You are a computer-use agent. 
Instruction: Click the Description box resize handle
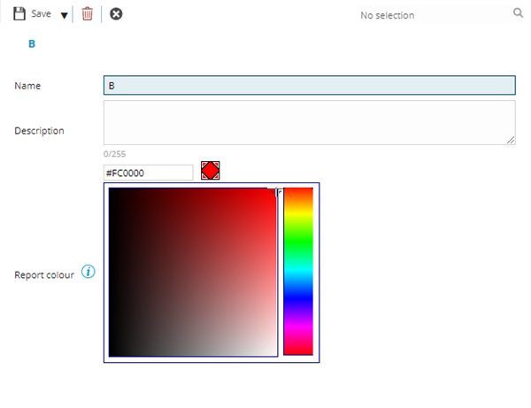(x=511, y=140)
